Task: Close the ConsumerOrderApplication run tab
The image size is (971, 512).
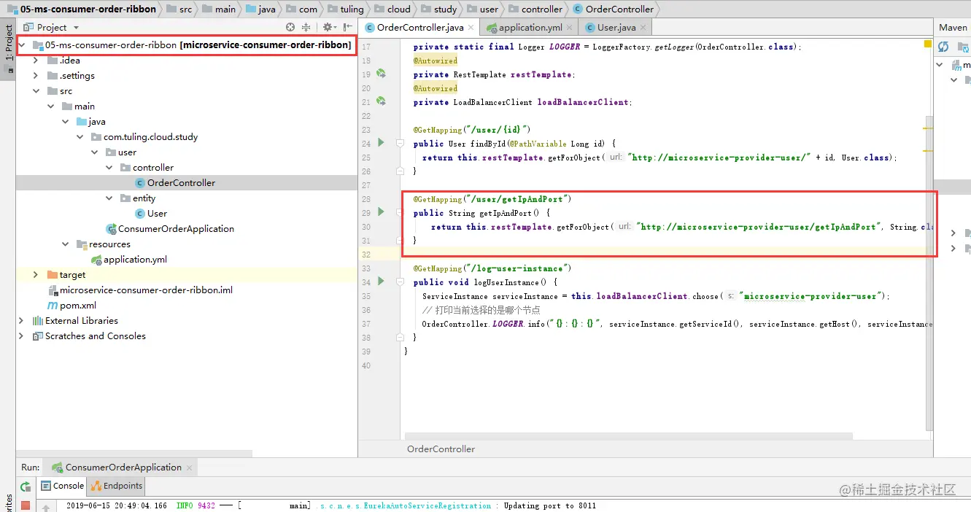Action: [189, 468]
